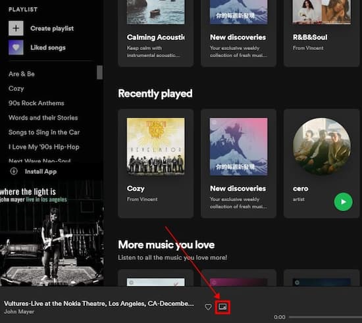Click the Calming Acoustic title text

click(155, 37)
